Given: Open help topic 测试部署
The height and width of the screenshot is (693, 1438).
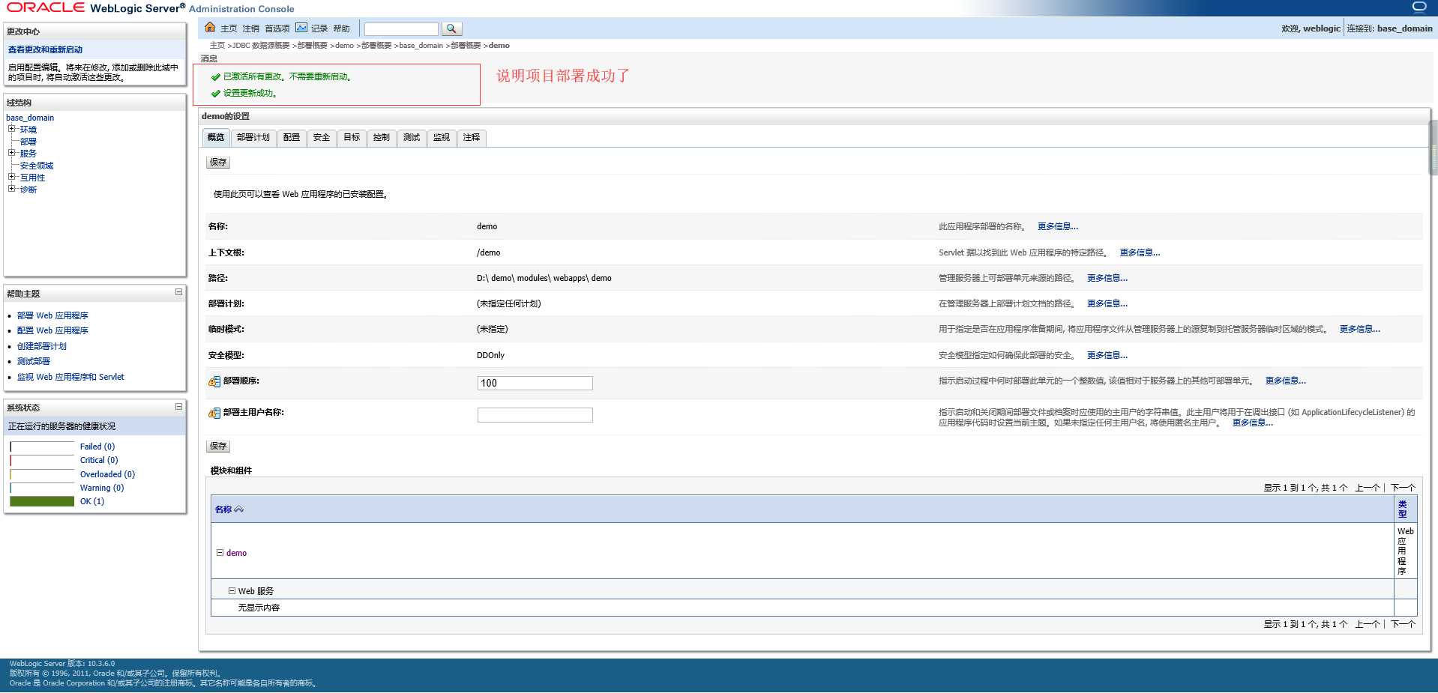Looking at the screenshot, I should click(34, 361).
